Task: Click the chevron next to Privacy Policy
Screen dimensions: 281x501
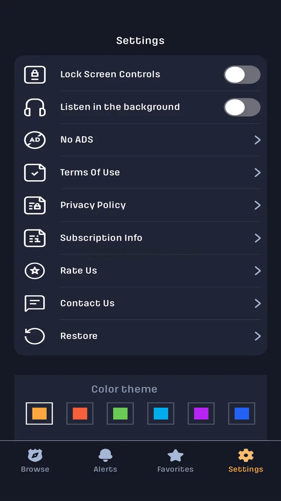Action: click(257, 205)
